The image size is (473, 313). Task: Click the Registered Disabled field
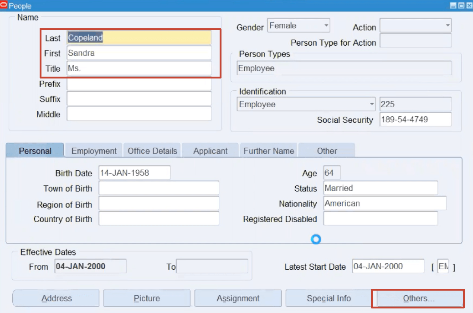[380, 219]
